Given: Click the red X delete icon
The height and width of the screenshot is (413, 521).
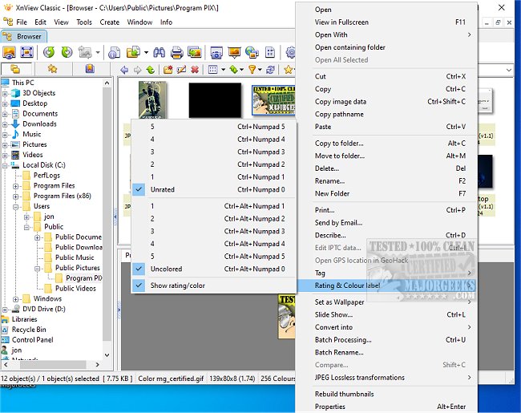Looking at the screenshot, I should [195, 71].
